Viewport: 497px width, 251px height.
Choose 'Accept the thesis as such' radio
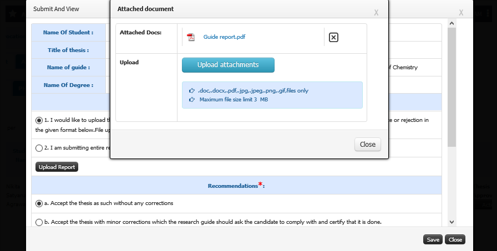39,203
